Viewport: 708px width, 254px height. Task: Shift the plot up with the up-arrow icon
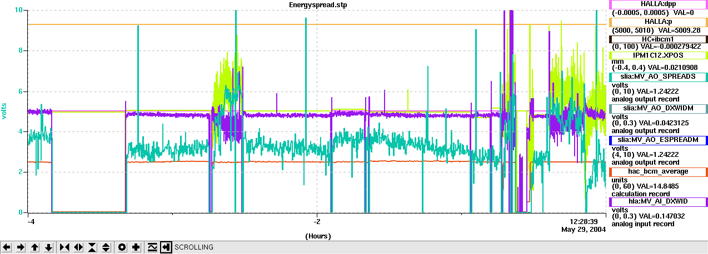click(x=34, y=247)
